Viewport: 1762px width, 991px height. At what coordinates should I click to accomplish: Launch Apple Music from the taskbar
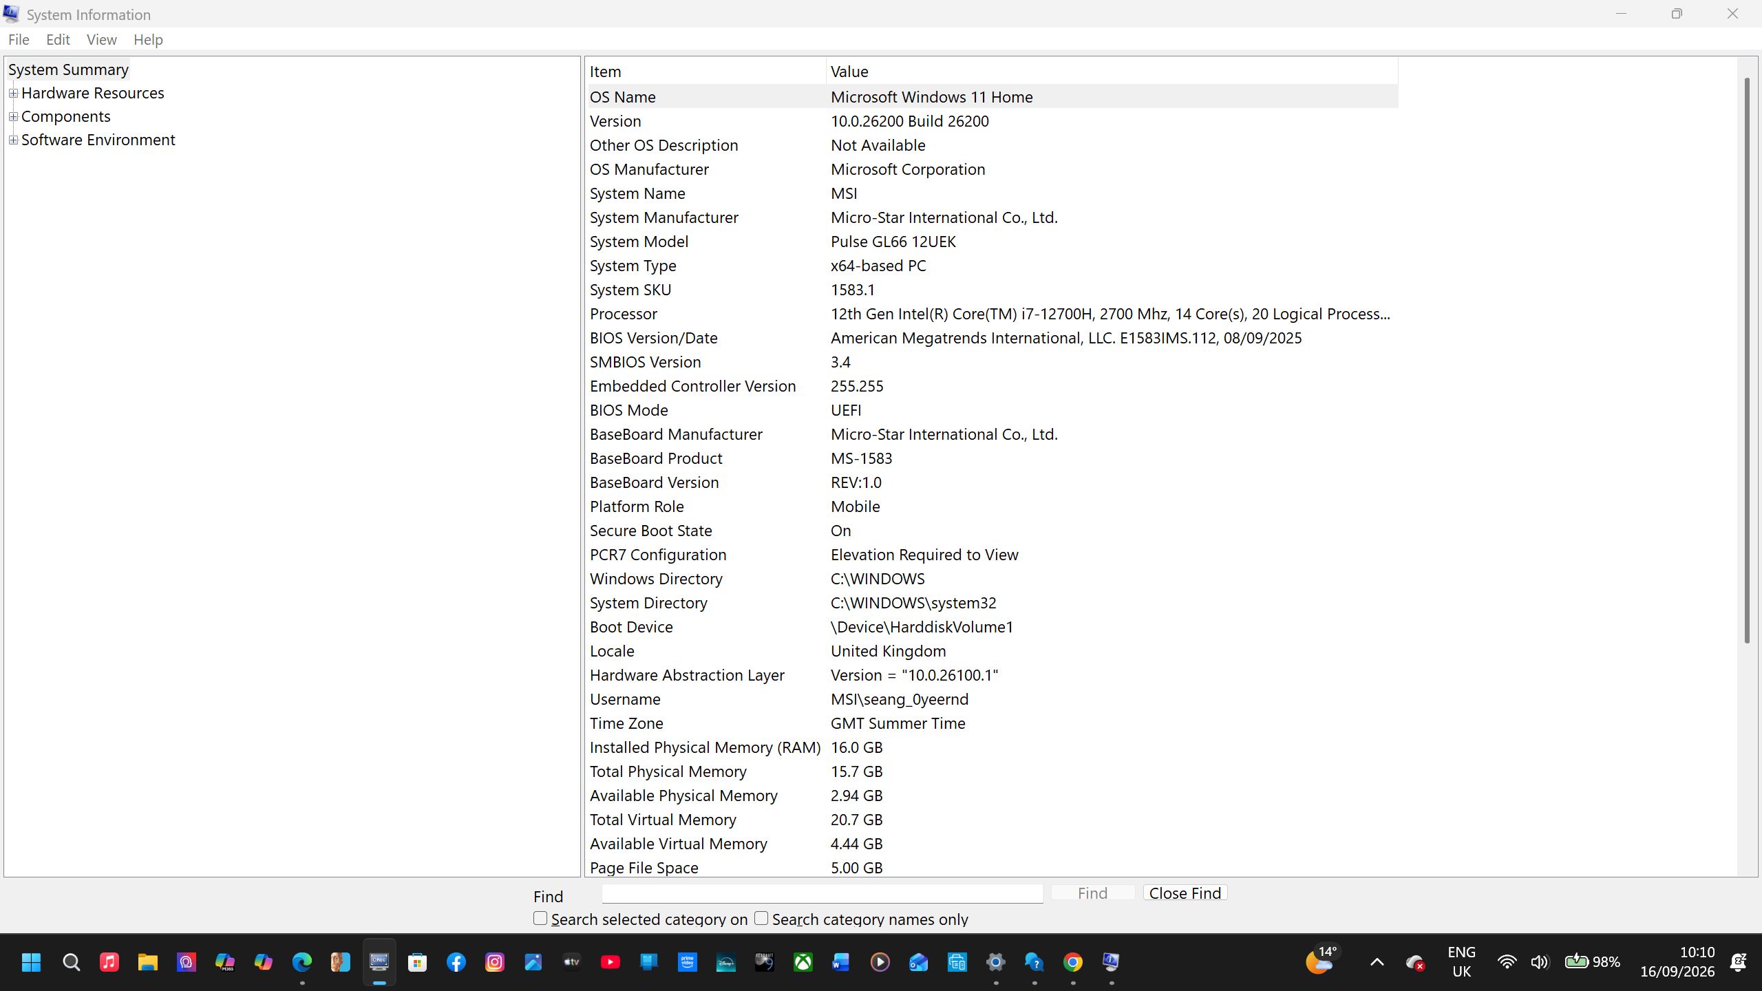(x=109, y=962)
